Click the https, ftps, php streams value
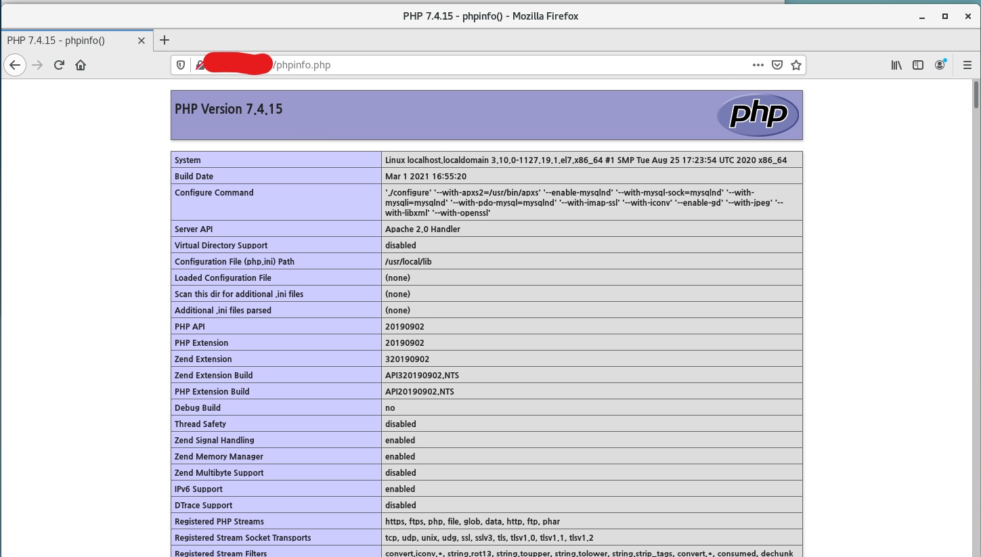Viewport: 981px width, 557px height. [473, 522]
